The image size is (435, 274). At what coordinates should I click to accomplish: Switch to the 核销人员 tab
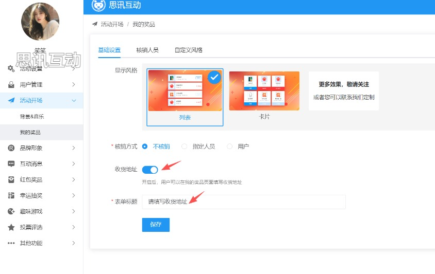[x=147, y=50]
